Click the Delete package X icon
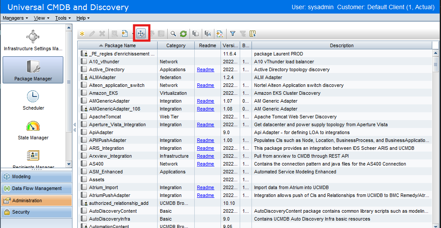This screenshot has width=441, height=228. tap(102, 34)
